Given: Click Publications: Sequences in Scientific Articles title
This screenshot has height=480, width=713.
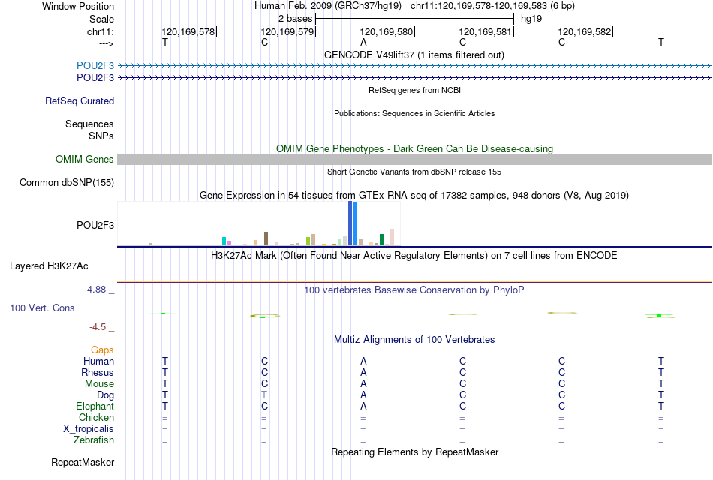Looking at the screenshot, I should 414,113.
